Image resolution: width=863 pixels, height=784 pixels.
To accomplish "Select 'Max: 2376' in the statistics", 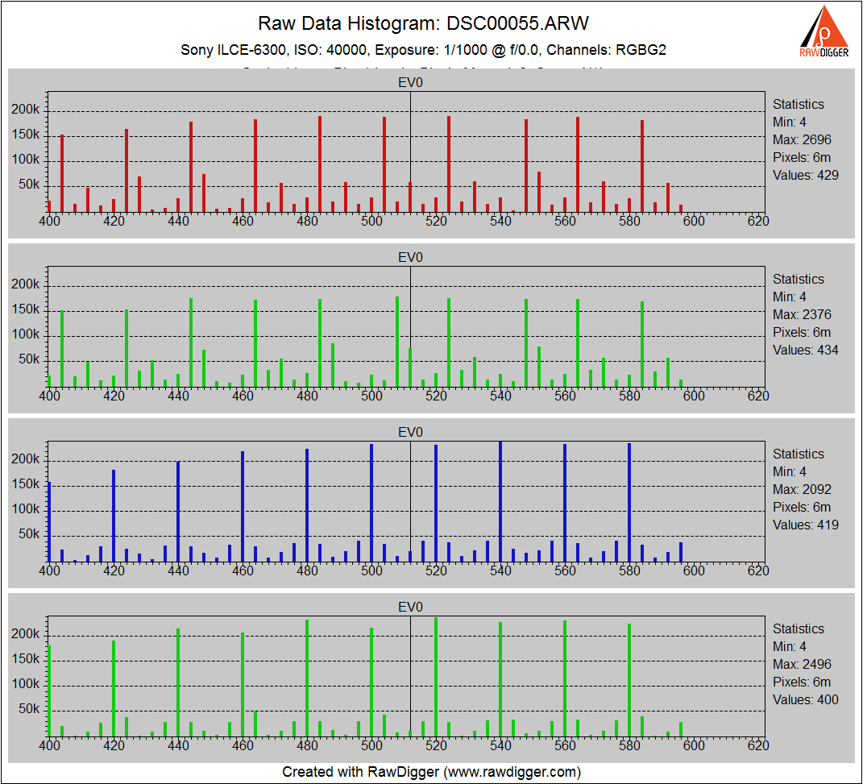I will (x=802, y=315).
